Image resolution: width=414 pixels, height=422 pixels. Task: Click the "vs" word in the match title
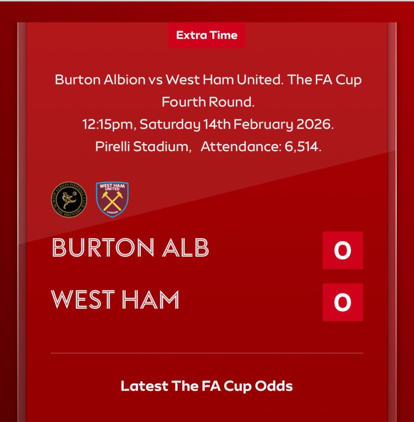[x=156, y=80]
